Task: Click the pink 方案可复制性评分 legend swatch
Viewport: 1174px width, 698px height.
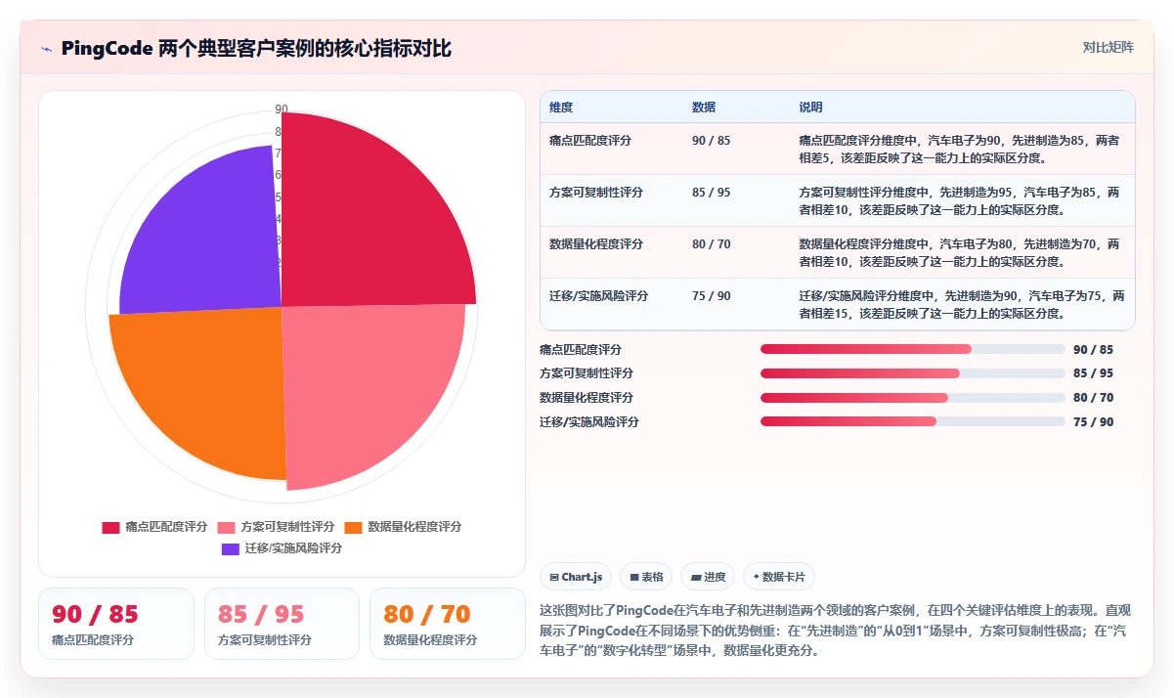Action: tap(227, 527)
